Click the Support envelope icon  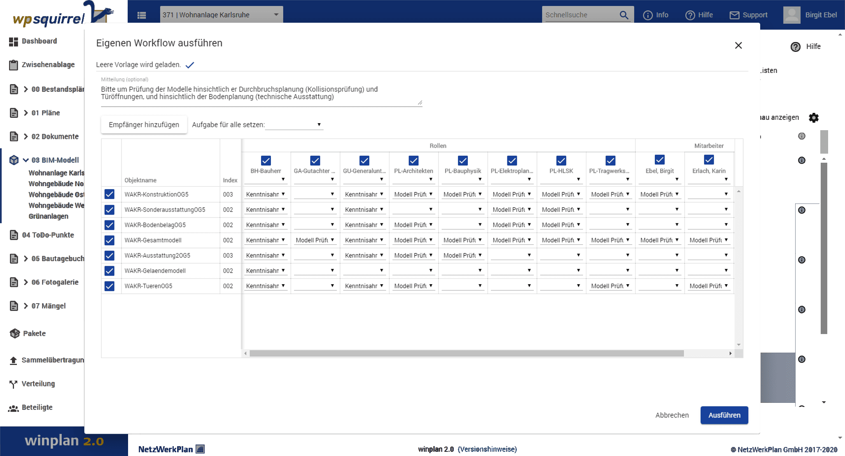click(x=734, y=15)
